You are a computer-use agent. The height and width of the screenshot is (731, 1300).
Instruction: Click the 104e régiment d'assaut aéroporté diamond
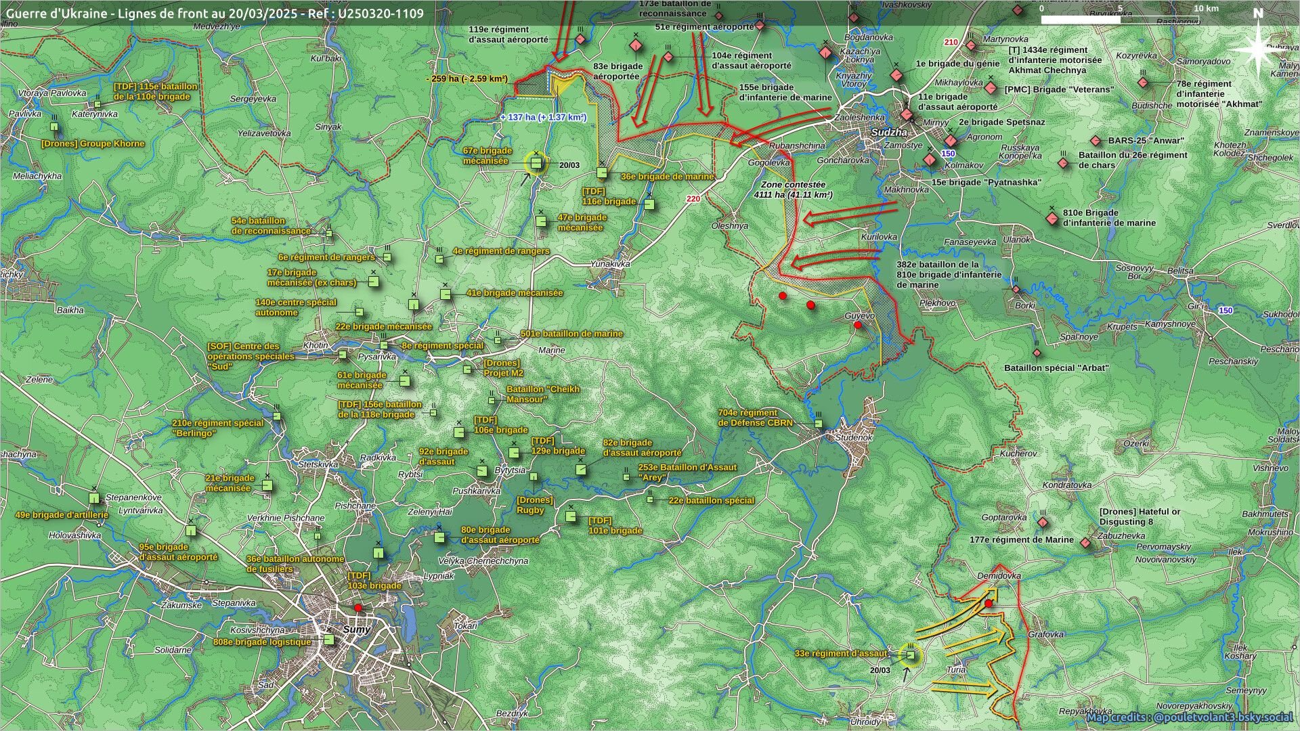668,58
